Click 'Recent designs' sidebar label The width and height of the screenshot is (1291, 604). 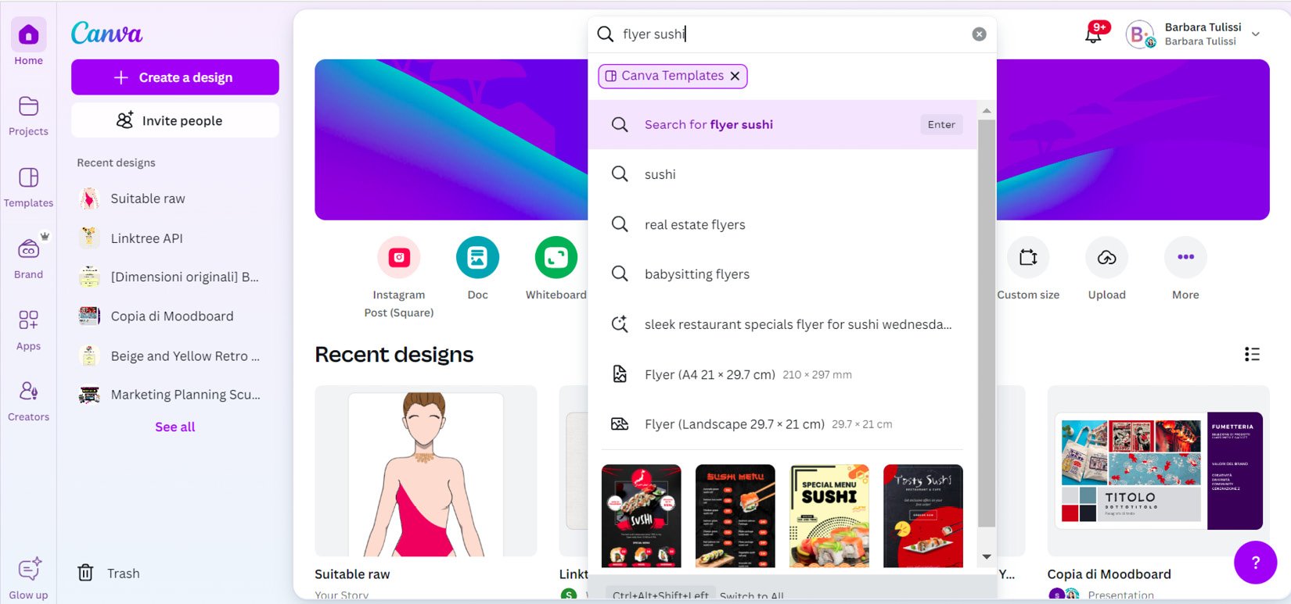[116, 163]
